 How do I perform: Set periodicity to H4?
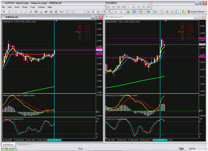pos(133,7)
